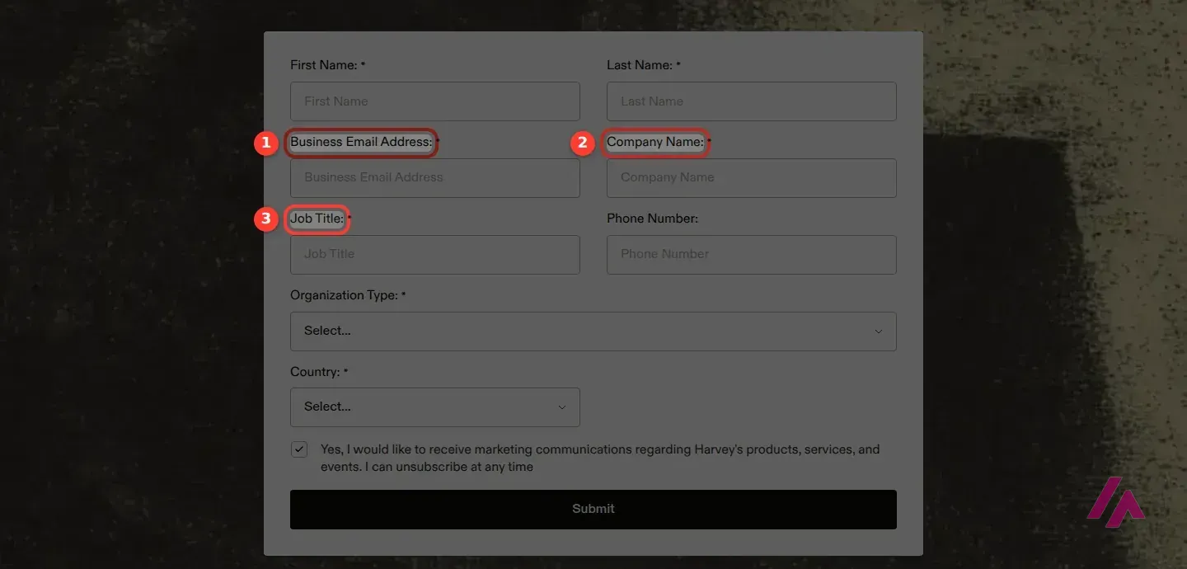Open the Organization Type dropdown
Image resolution: width=1187 pixels, height=569 pixels.
(x=593, y=332)
